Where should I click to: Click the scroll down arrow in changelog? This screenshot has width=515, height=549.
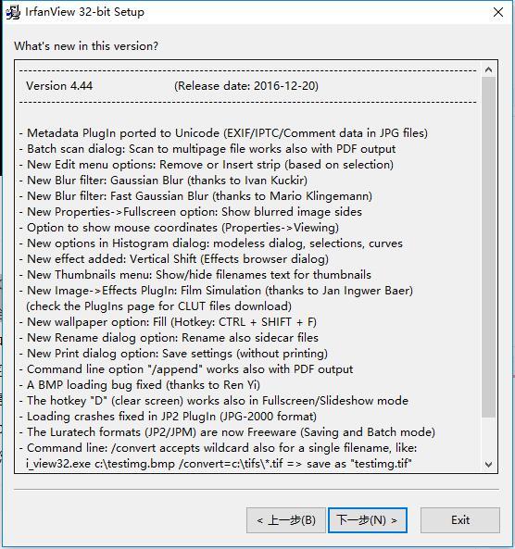(488, 464)
